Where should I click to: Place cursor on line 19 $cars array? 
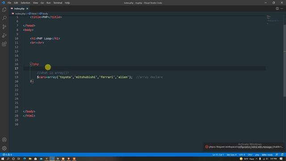tap(85, 77)
